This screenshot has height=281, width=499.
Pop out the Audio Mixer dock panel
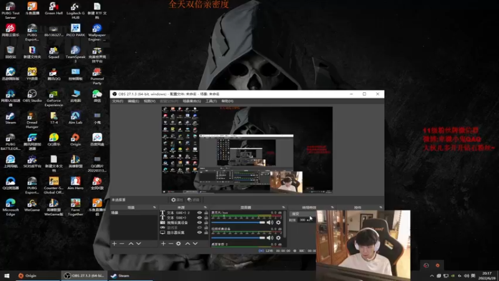coord(283,207)
